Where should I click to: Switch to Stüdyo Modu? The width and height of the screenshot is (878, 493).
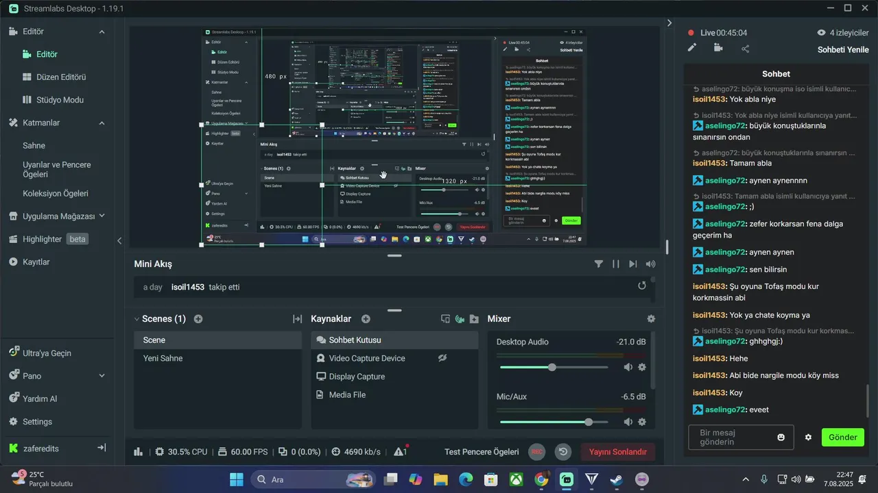point(55,100)
